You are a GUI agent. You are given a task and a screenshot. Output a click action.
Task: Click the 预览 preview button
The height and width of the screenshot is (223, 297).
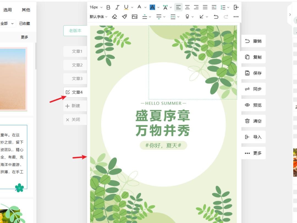254,105
